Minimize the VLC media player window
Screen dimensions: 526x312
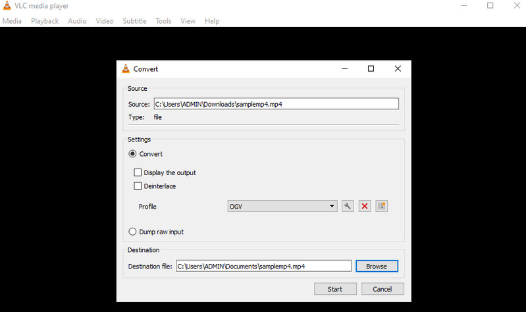464,5
